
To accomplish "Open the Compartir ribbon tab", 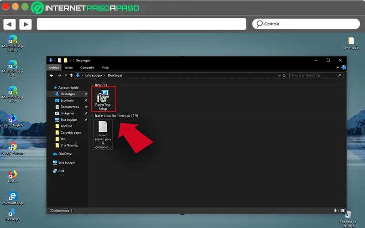I will [87, 67].
